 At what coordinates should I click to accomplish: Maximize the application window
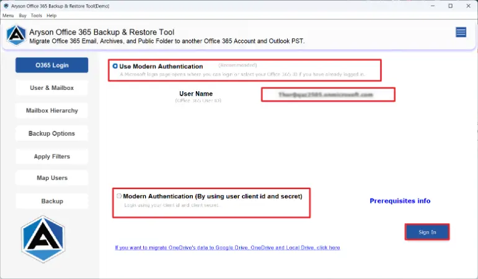tap(450, 6)
